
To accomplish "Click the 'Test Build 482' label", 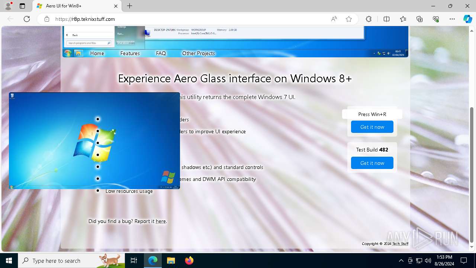I will point(372,150).
